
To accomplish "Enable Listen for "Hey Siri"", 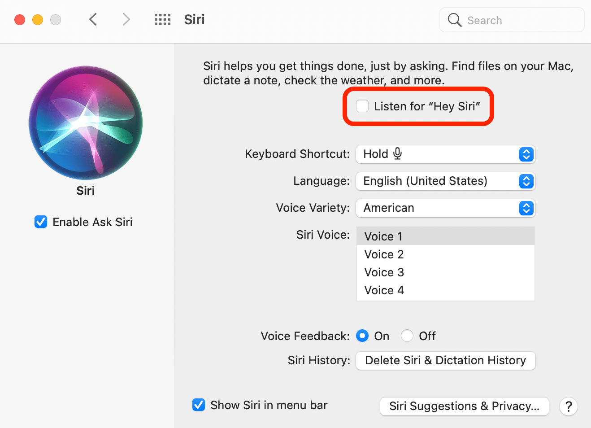I will coord(362,106).
